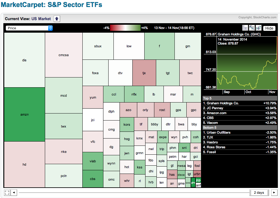Screen dimensions: 280x198
Task: Click the Hide button
Action: (x=269, y=28)
